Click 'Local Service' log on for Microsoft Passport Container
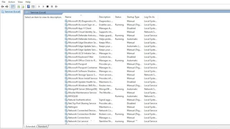230x129 pixels. tap(151, 68)
